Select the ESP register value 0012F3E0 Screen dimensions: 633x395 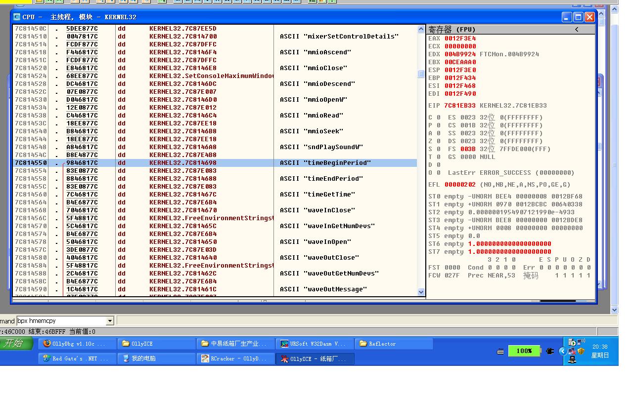point(460,70)
